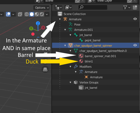The height and width of the screenshot is (113, 140).
Task: Select blinn1 material name
Action: (89, 61)
